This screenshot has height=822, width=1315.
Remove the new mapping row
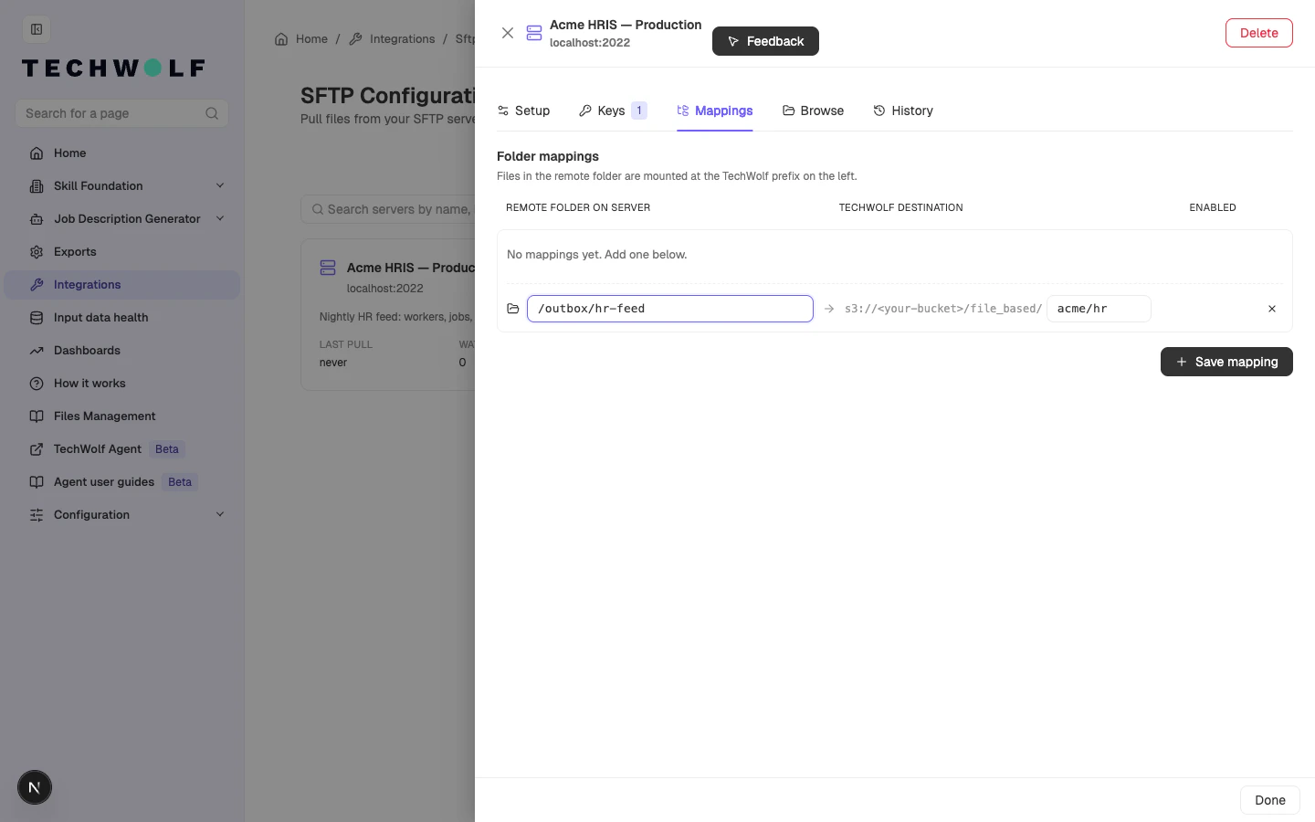(x=1272, y=309)
